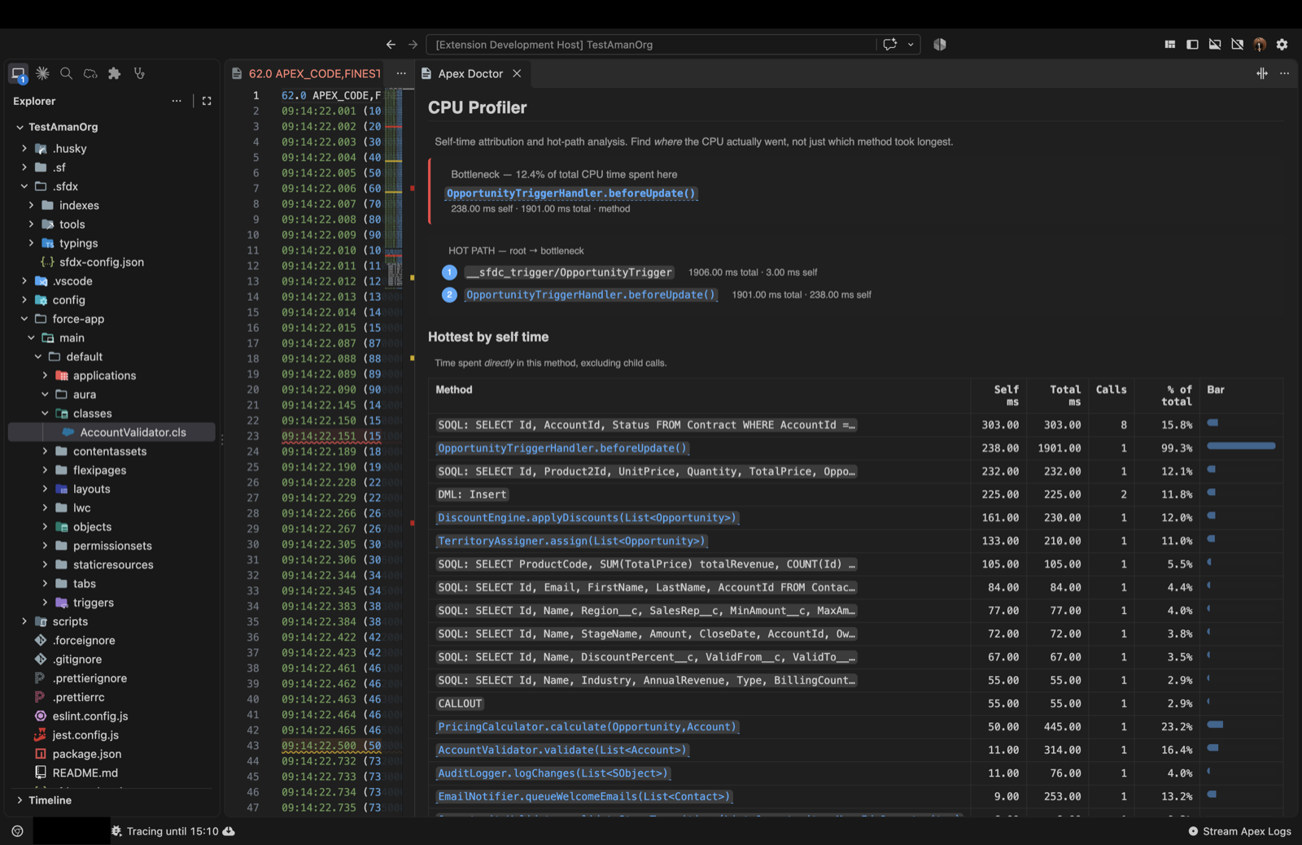
Task: Click the split editor icon in Apex Doctor
Action: [1262, 73]
